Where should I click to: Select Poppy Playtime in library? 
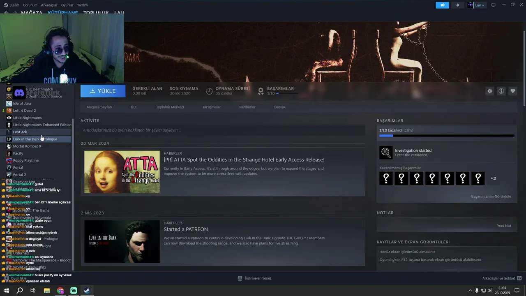(25, 160)
